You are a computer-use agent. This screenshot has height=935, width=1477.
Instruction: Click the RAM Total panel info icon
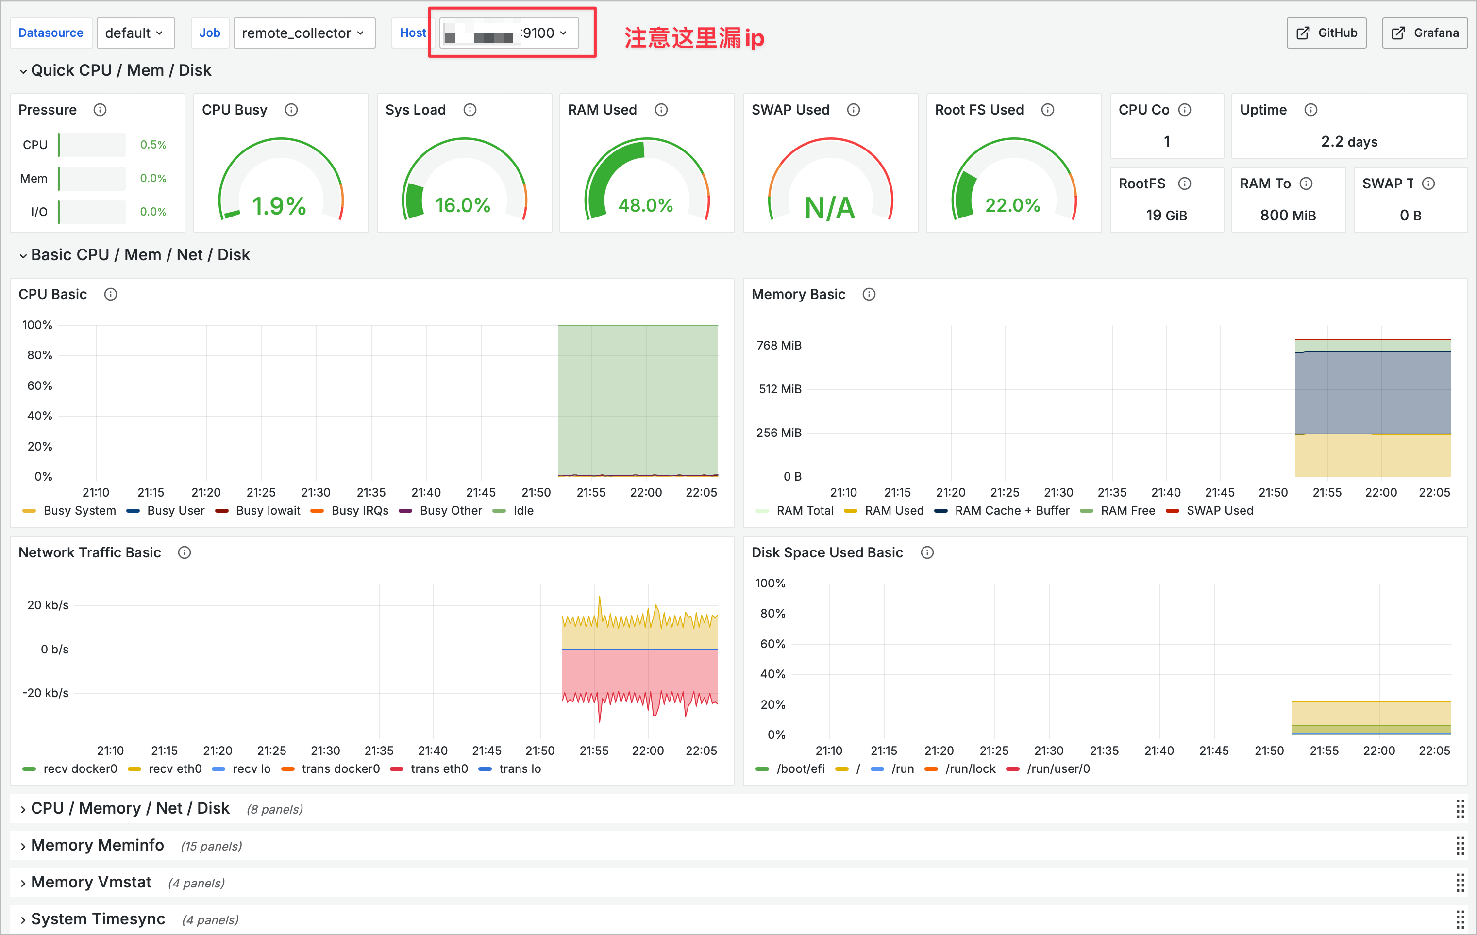[x=1307, y=184]
